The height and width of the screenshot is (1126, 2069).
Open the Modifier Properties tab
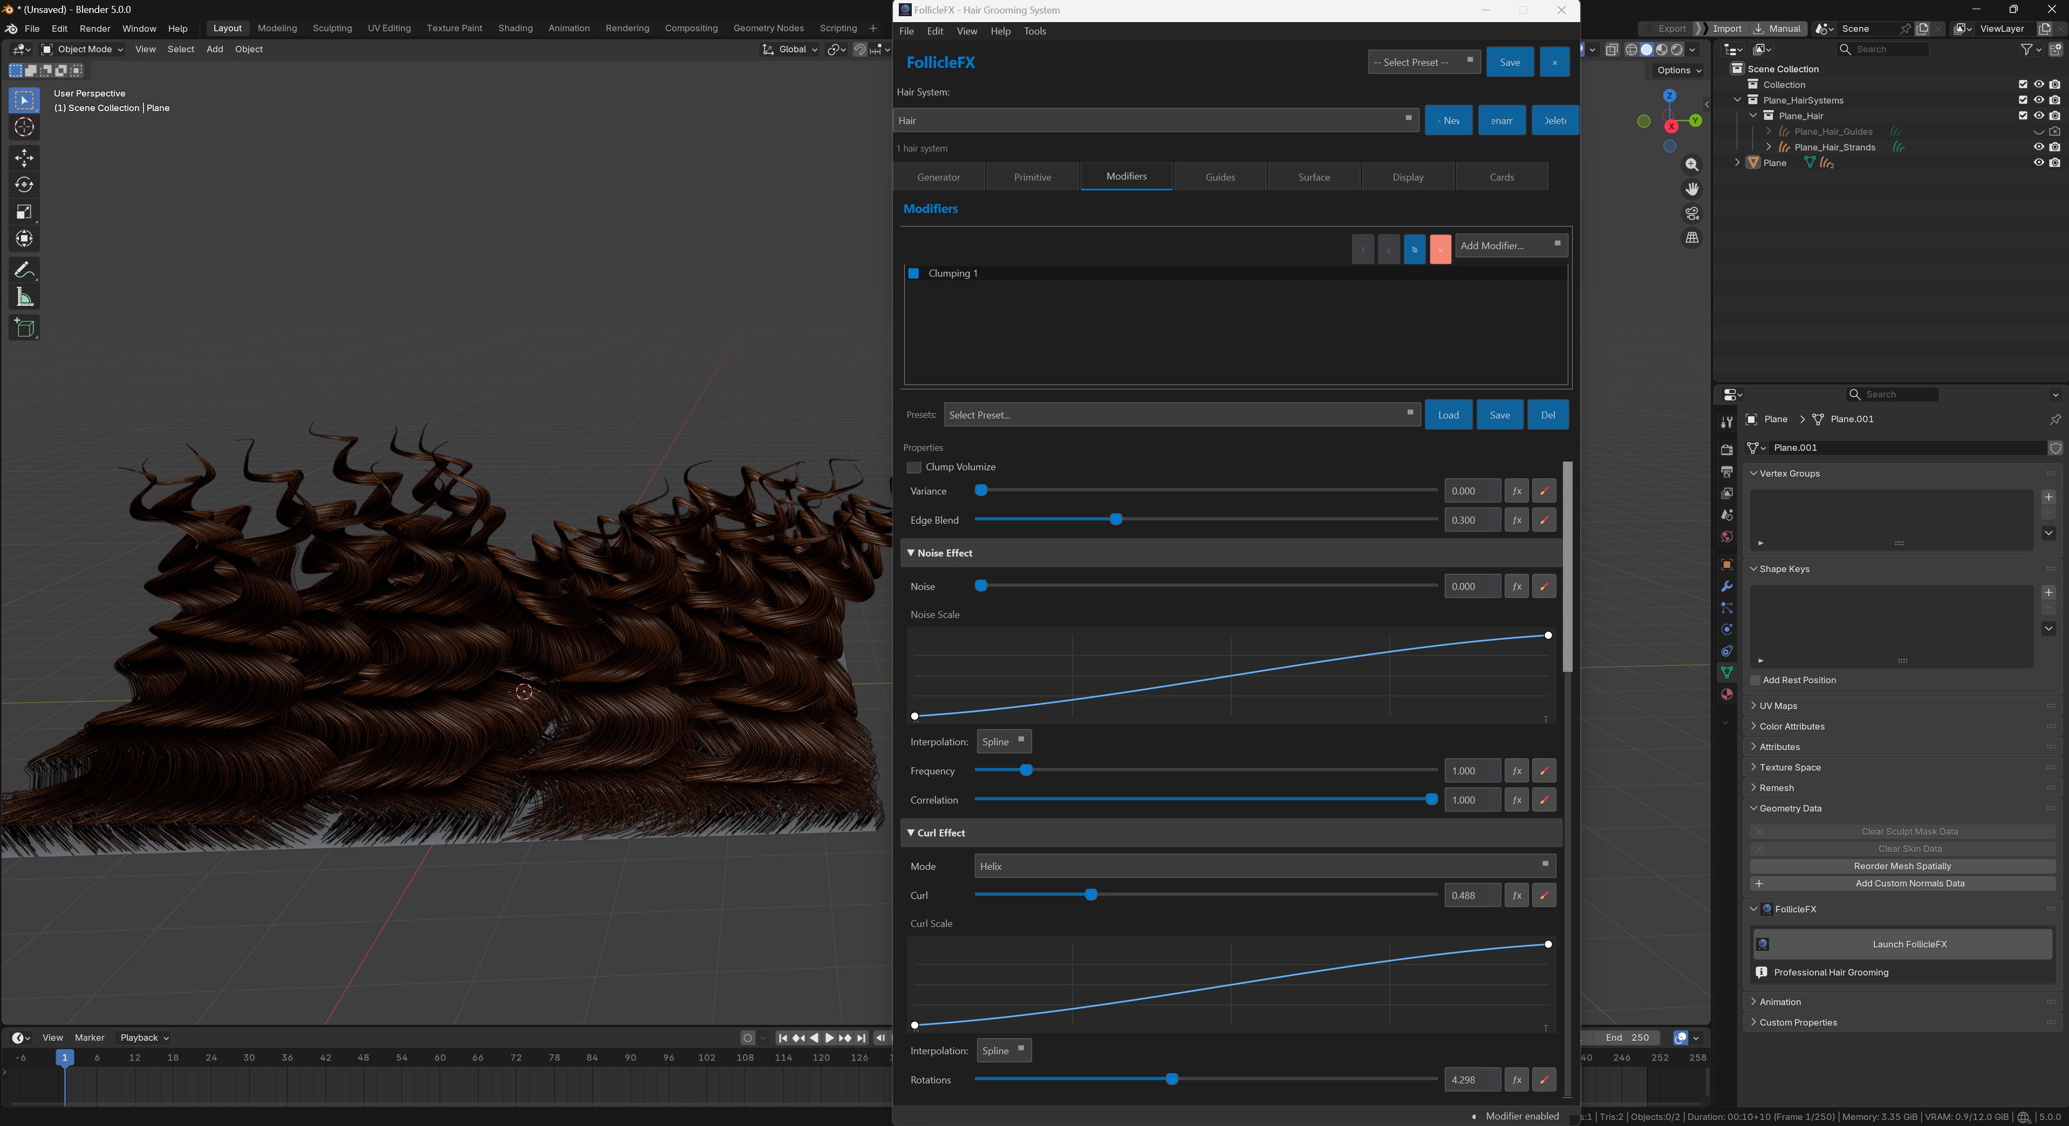[1727, 587]
